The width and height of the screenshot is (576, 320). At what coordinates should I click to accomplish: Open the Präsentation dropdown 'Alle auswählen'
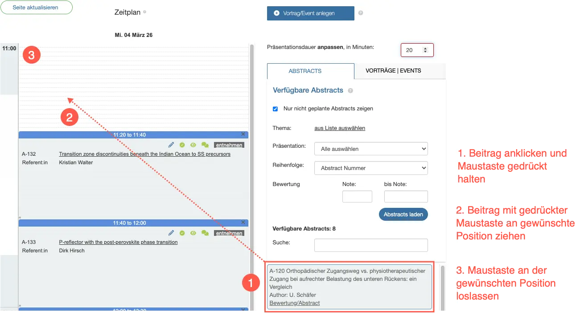pos(370,149)
